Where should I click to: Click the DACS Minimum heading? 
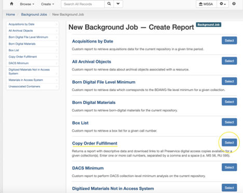pos(88,168)
